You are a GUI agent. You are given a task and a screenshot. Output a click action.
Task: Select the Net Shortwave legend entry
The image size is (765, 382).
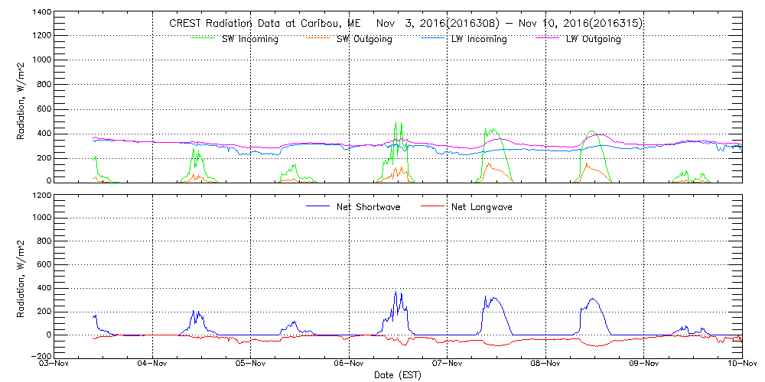(368, 207)
